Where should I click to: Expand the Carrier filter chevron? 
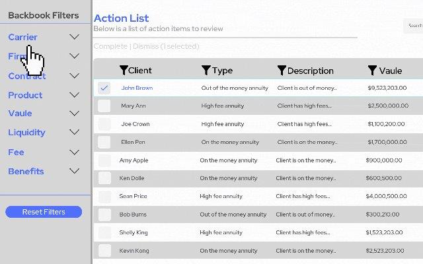[x=74, y=37]
